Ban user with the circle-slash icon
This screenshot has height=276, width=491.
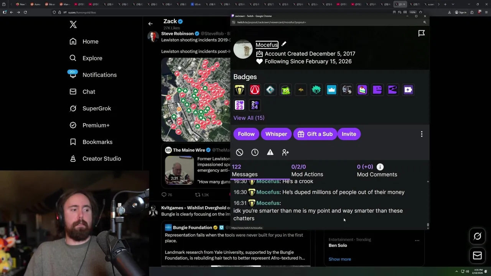point(239,153)
